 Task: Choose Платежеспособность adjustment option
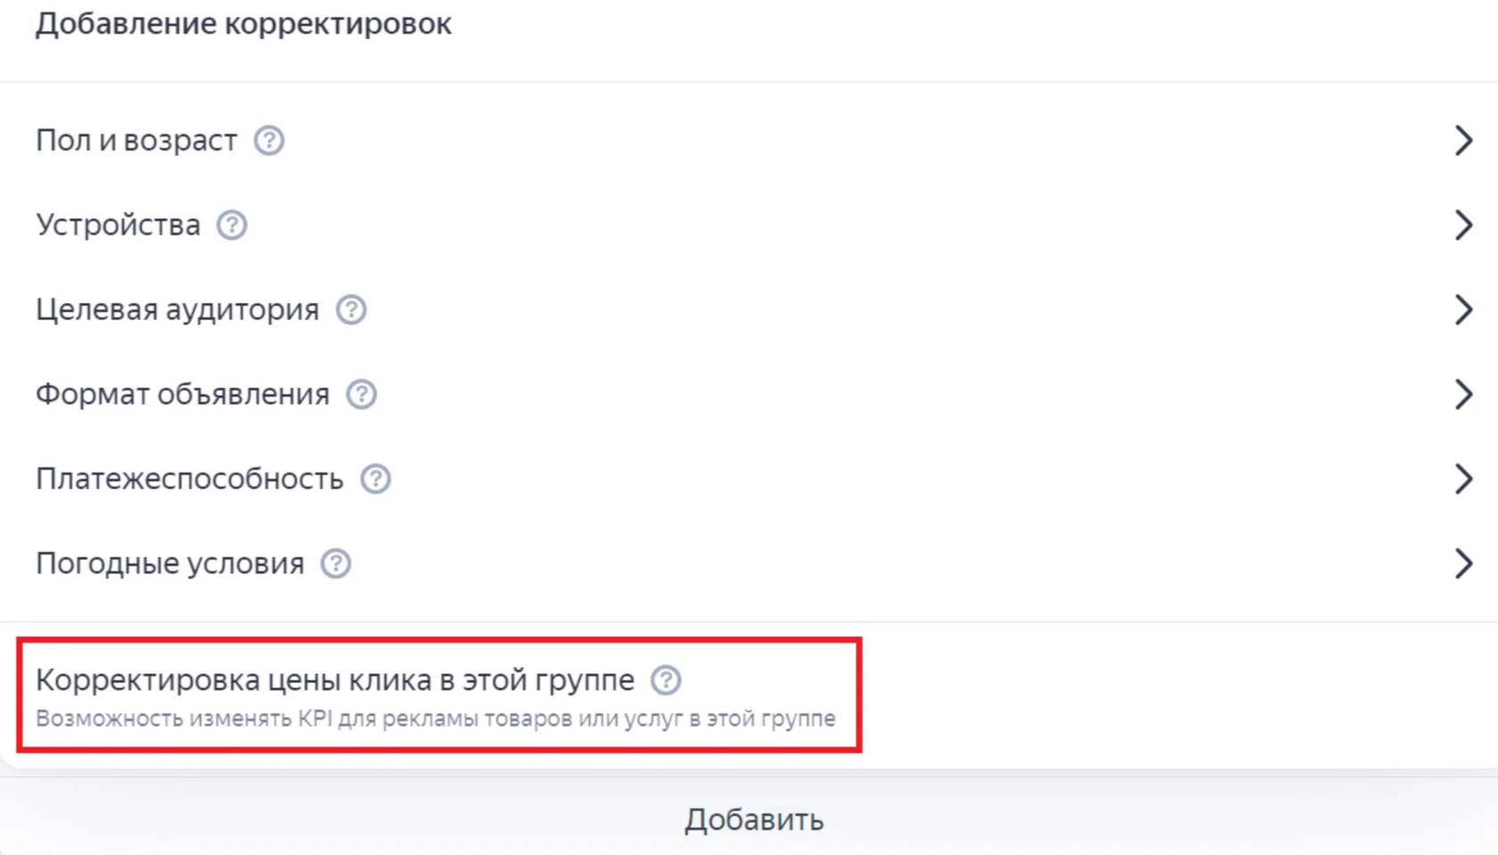pyautogui.click(x=749, y=479)
